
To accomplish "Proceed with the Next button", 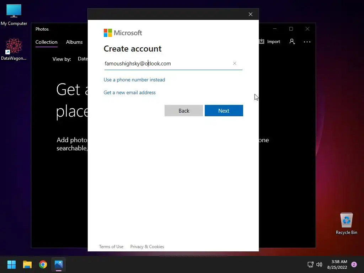I will (x=224, y=111).
